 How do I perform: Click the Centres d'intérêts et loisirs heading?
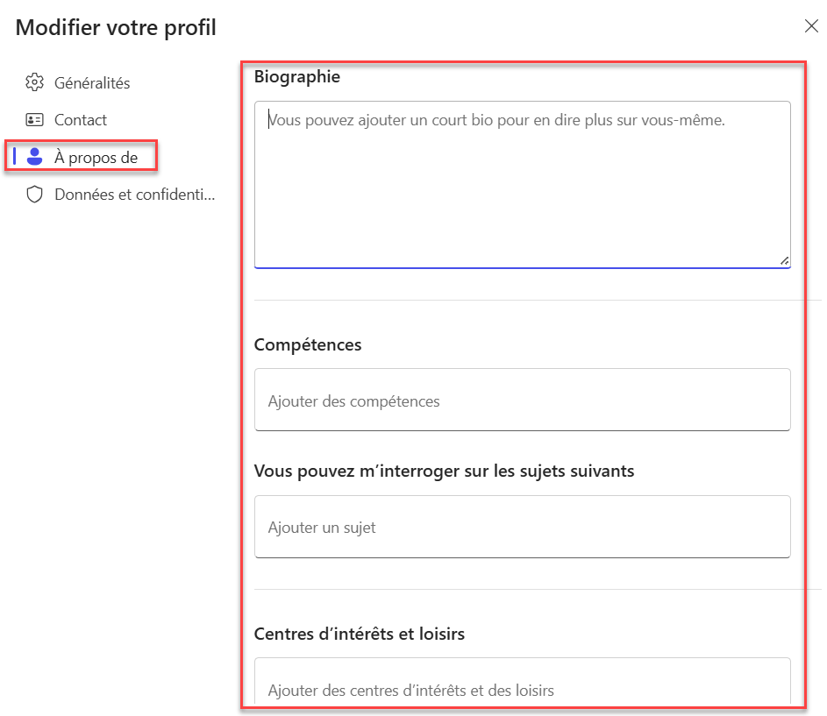(x=360, y=634)
